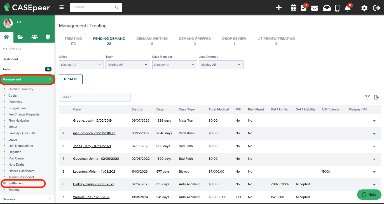Switch to the Demand Writing tab
The width and height of the screenshot is (384, 204).
pyautogui.click(x=152, y=41)
